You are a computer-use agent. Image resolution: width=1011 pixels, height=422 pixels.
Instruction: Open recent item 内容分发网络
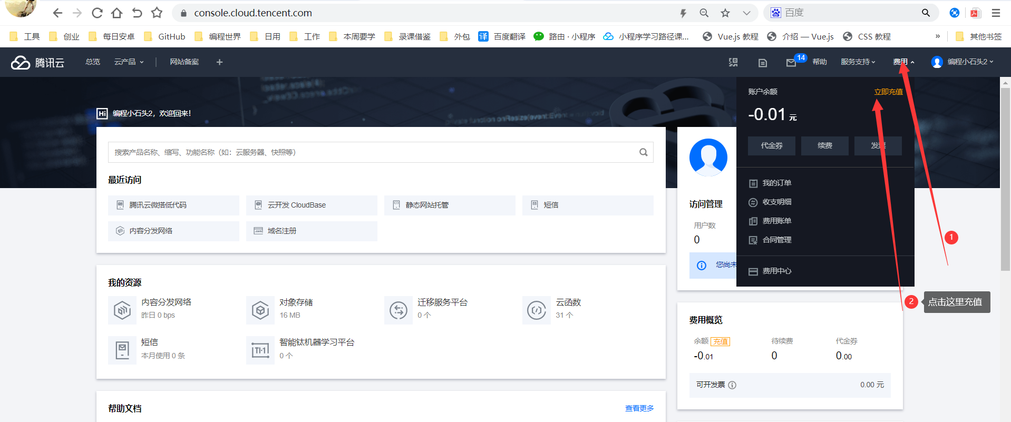click(173, 231)
